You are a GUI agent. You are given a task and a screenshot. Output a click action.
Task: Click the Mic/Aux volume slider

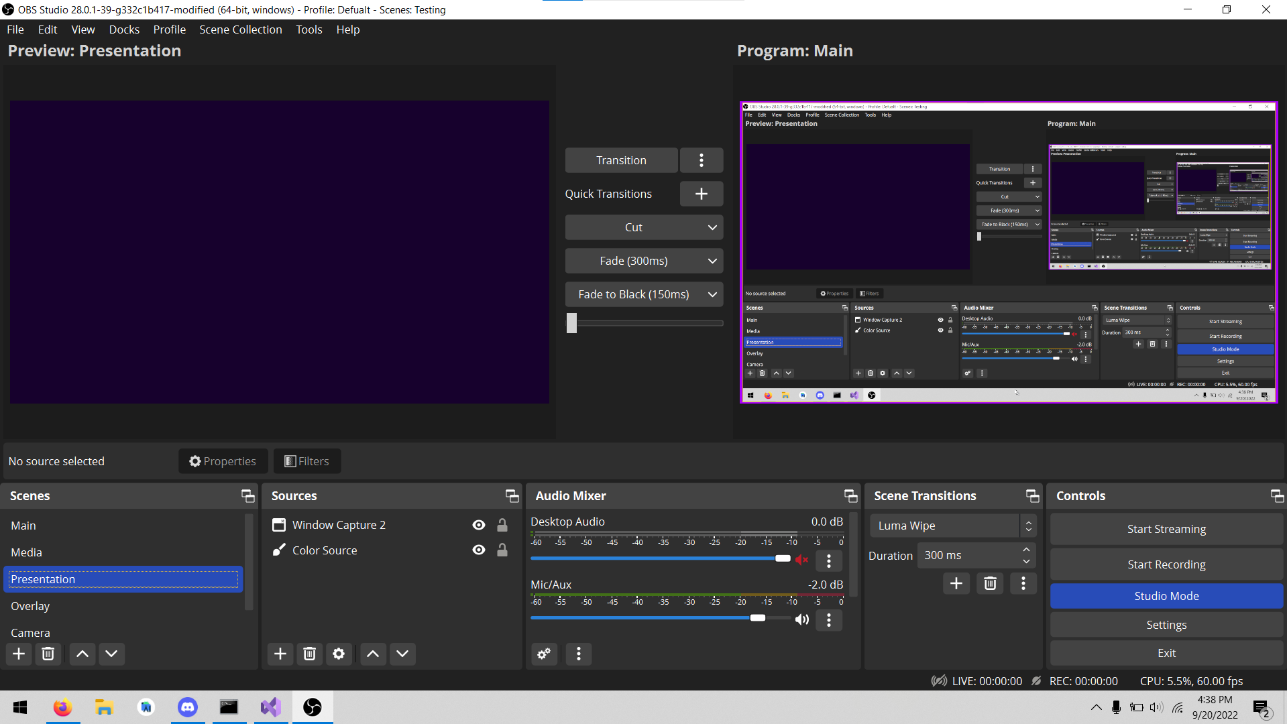[x=661, y=618]
